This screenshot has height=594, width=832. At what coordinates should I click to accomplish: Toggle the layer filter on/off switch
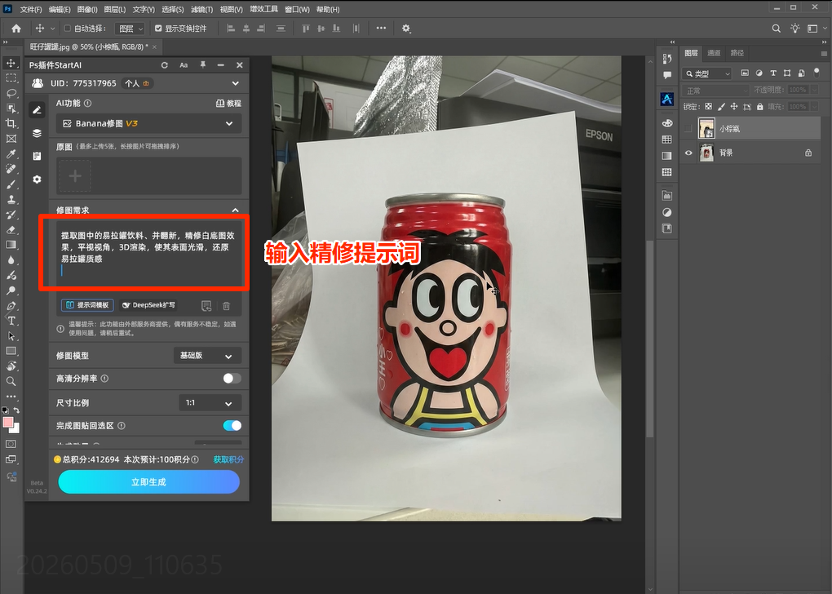[x=817, y=72]
